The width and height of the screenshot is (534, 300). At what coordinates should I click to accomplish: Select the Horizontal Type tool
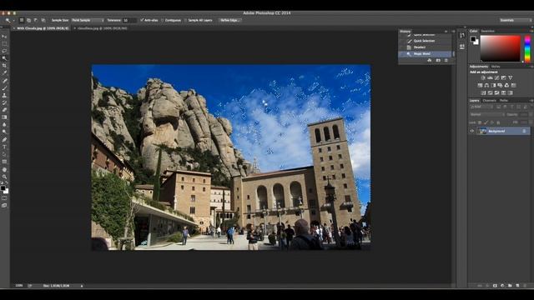point(4,147)
